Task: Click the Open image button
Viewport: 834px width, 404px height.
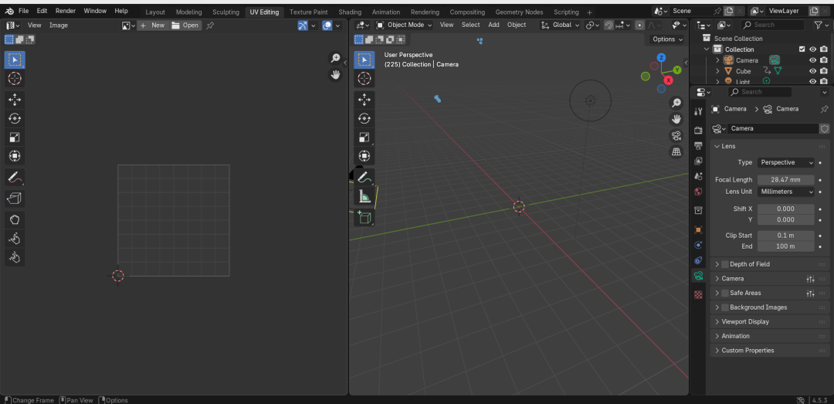Action: pyautogui.click(x=185, y=25)
